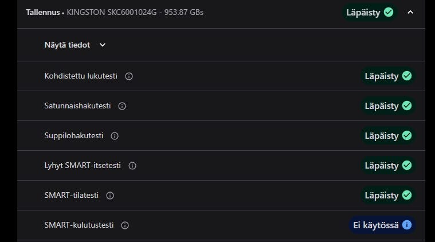Select the SMART-kulutustesti row label
This screenshot has height=242, width=435.
pyautogui.click(x=79, y=225)
